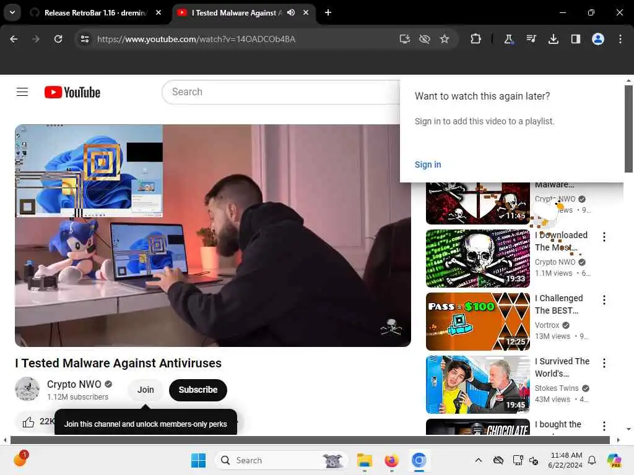This screenshot has width=634, height=475.
Task: Open 'I Downloaded The Most...' video title
Action: click(561, 241)
